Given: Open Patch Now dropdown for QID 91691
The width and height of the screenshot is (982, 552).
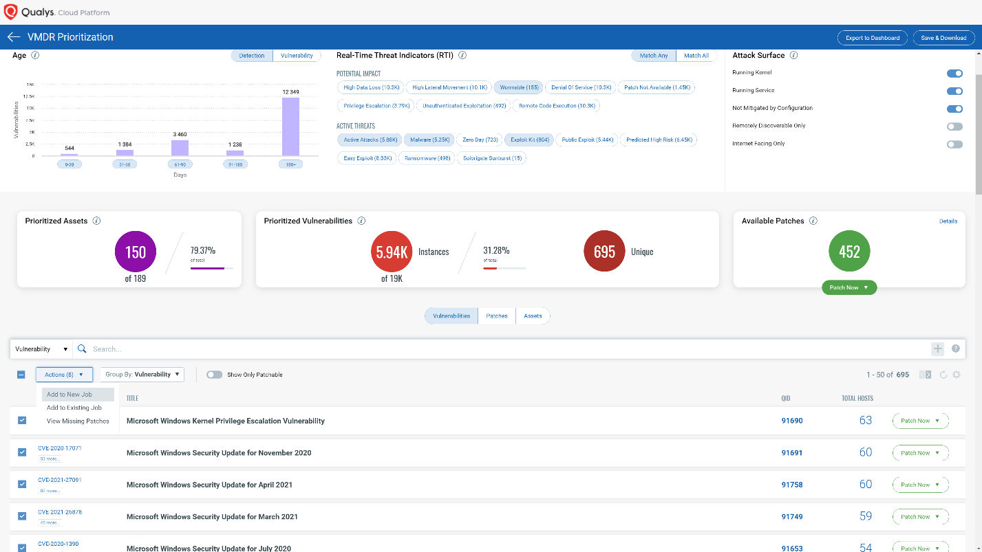Looking at the screenshot, I should point(920,453).
